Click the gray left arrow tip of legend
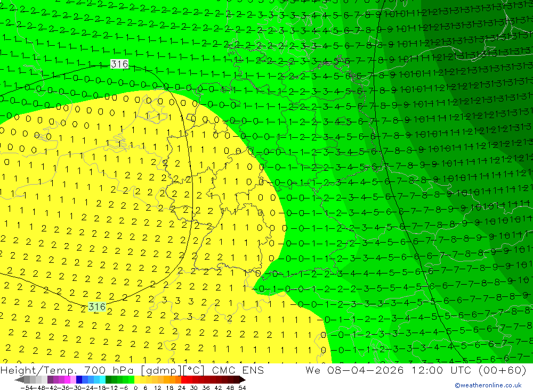This screenshot has height=390, width=533. [x=19, y=380]
